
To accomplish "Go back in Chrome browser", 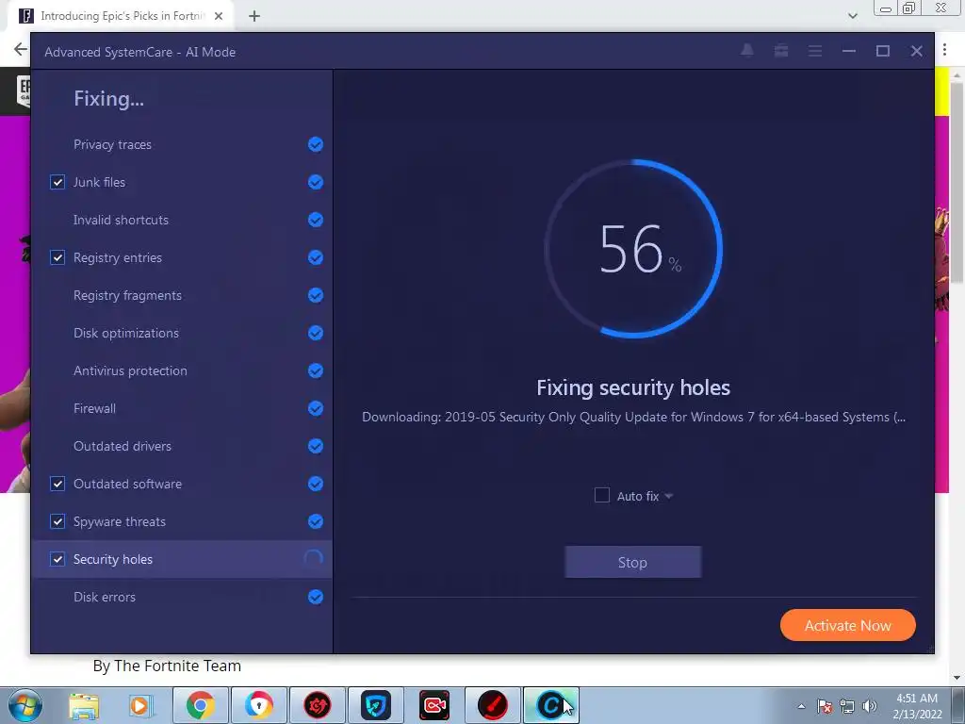I will point(21,49).
